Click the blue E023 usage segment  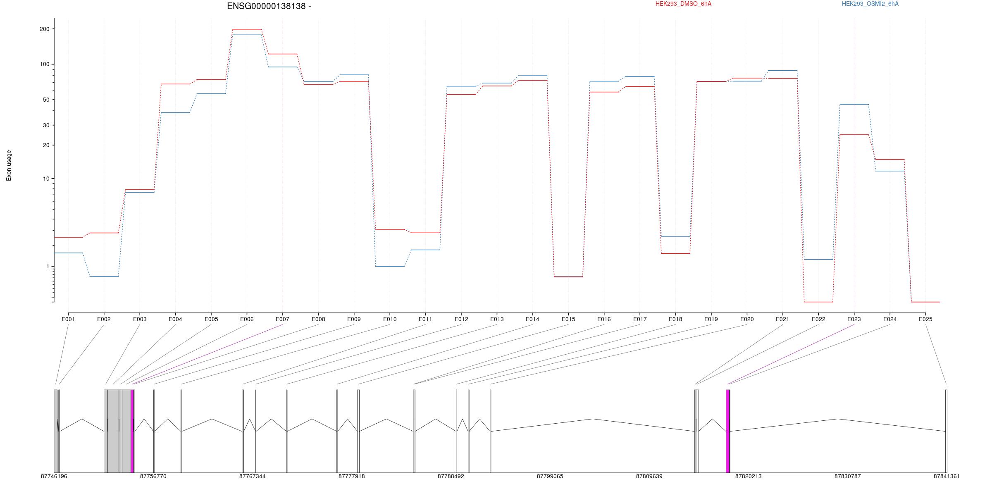(x=854, y=104)
